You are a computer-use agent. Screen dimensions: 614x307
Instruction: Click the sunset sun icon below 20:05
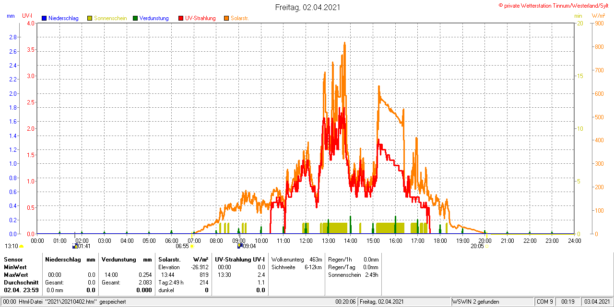(486, 246)
